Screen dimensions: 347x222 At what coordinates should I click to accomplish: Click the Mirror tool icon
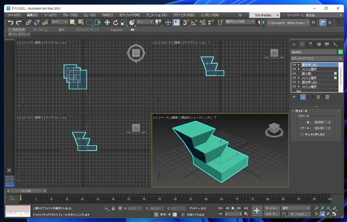pos(262,23)
